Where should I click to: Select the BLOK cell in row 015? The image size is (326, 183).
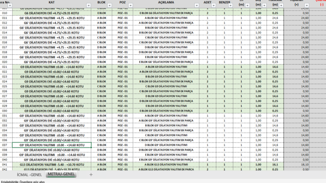coord(102,38)
